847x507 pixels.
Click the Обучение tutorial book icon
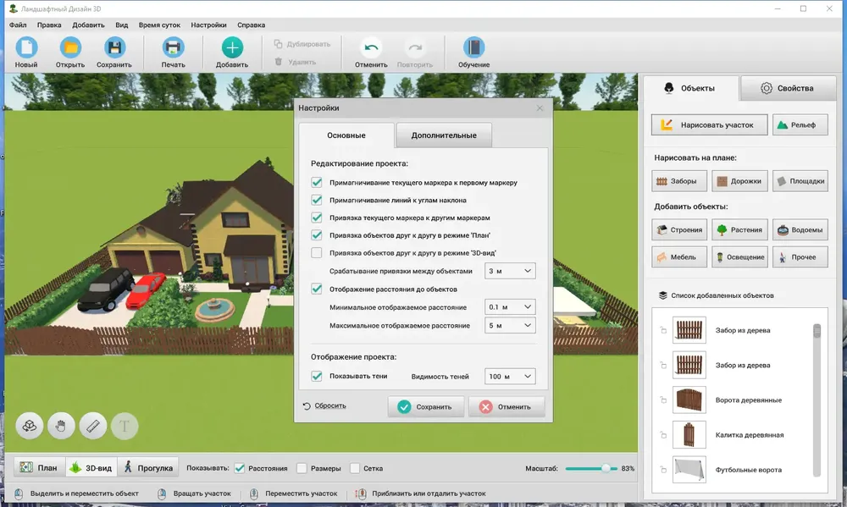pyautogui.click(x=473, y=48)
